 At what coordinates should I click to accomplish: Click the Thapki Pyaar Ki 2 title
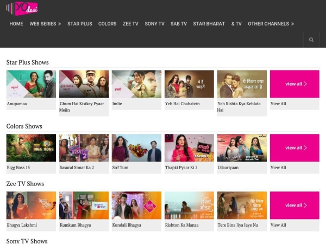tap(181, 168)
